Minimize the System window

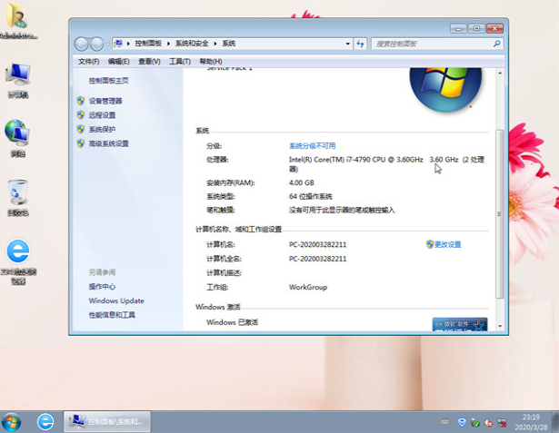pyautogui.click(x=458, y=28)
